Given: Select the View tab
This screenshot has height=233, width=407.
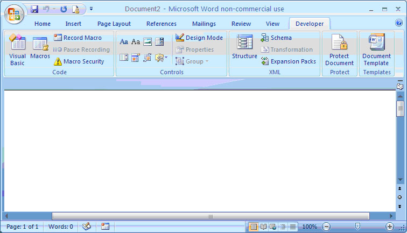Looking at the screenshot, I should click(272, 24).
